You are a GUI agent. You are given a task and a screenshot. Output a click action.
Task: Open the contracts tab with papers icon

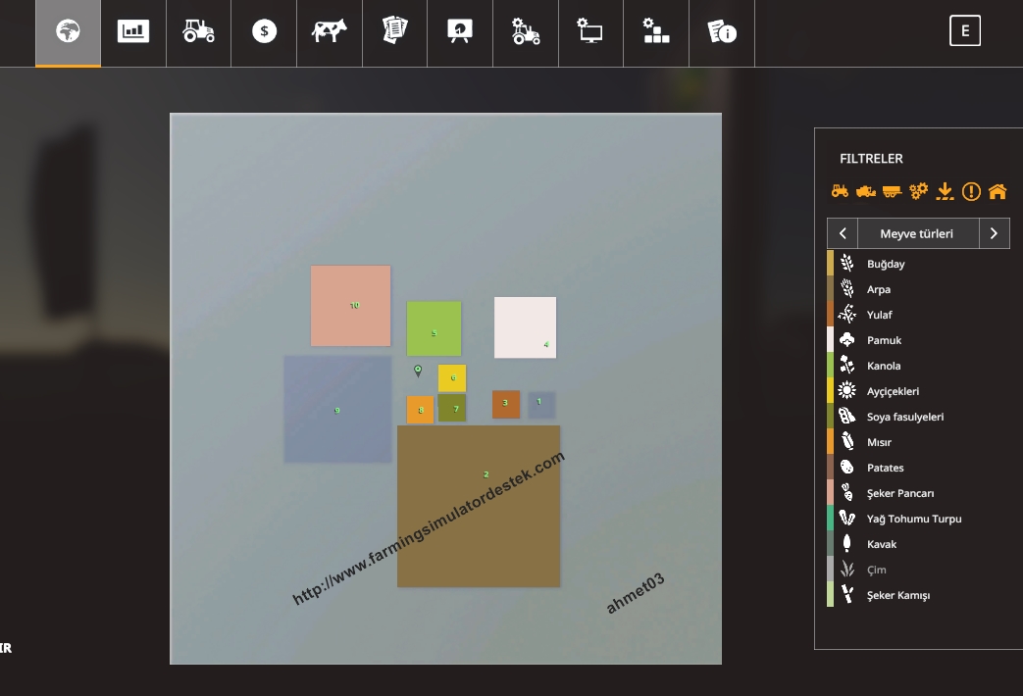(x=394, y=31)
